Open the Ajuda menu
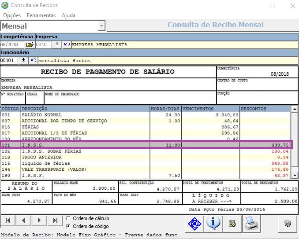Screen dimensions: 299x239 [68, 15]
